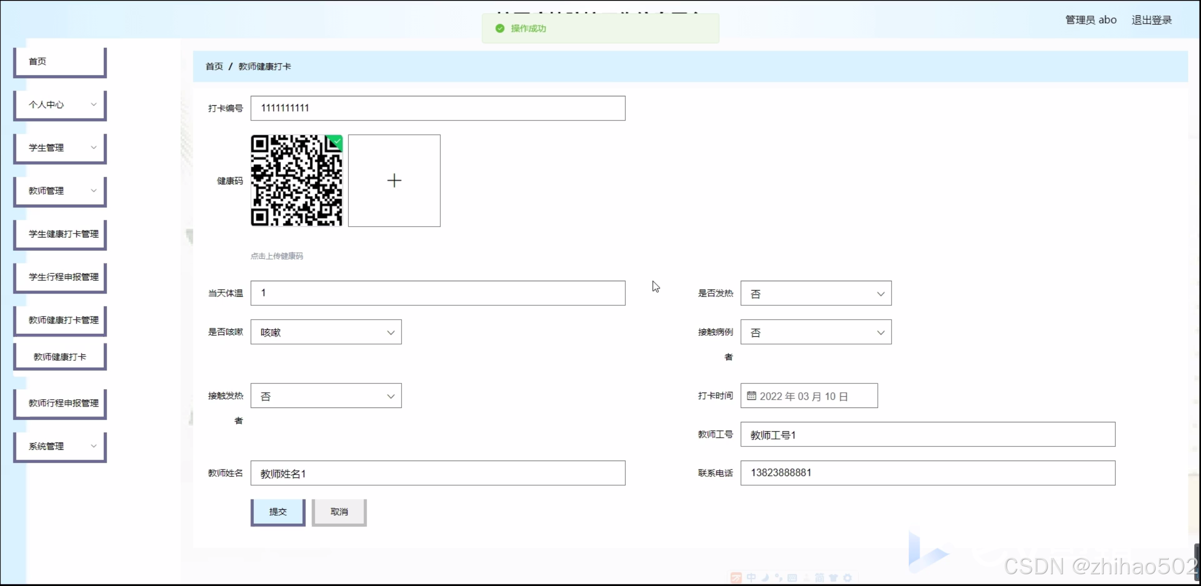Expand the 个人中心 sidebar menu

(60, 105)
